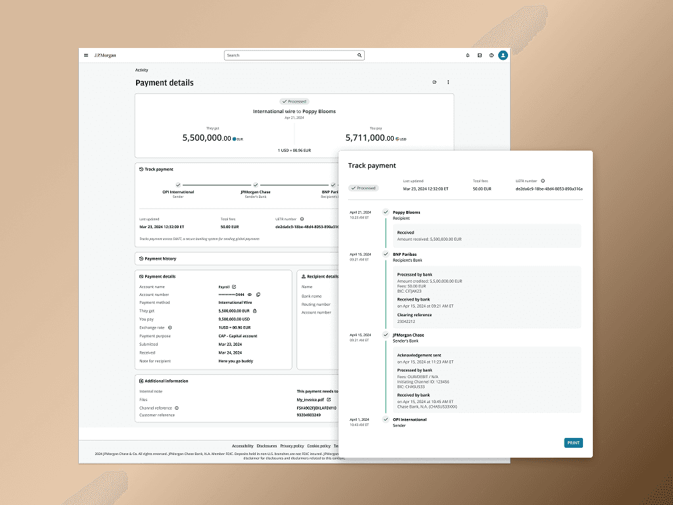This screenshot has height=505, width=673.
Task: Select BNP Paribas checkmark in panel timeline
Action: pyautogui.click(x=386, y=254)
